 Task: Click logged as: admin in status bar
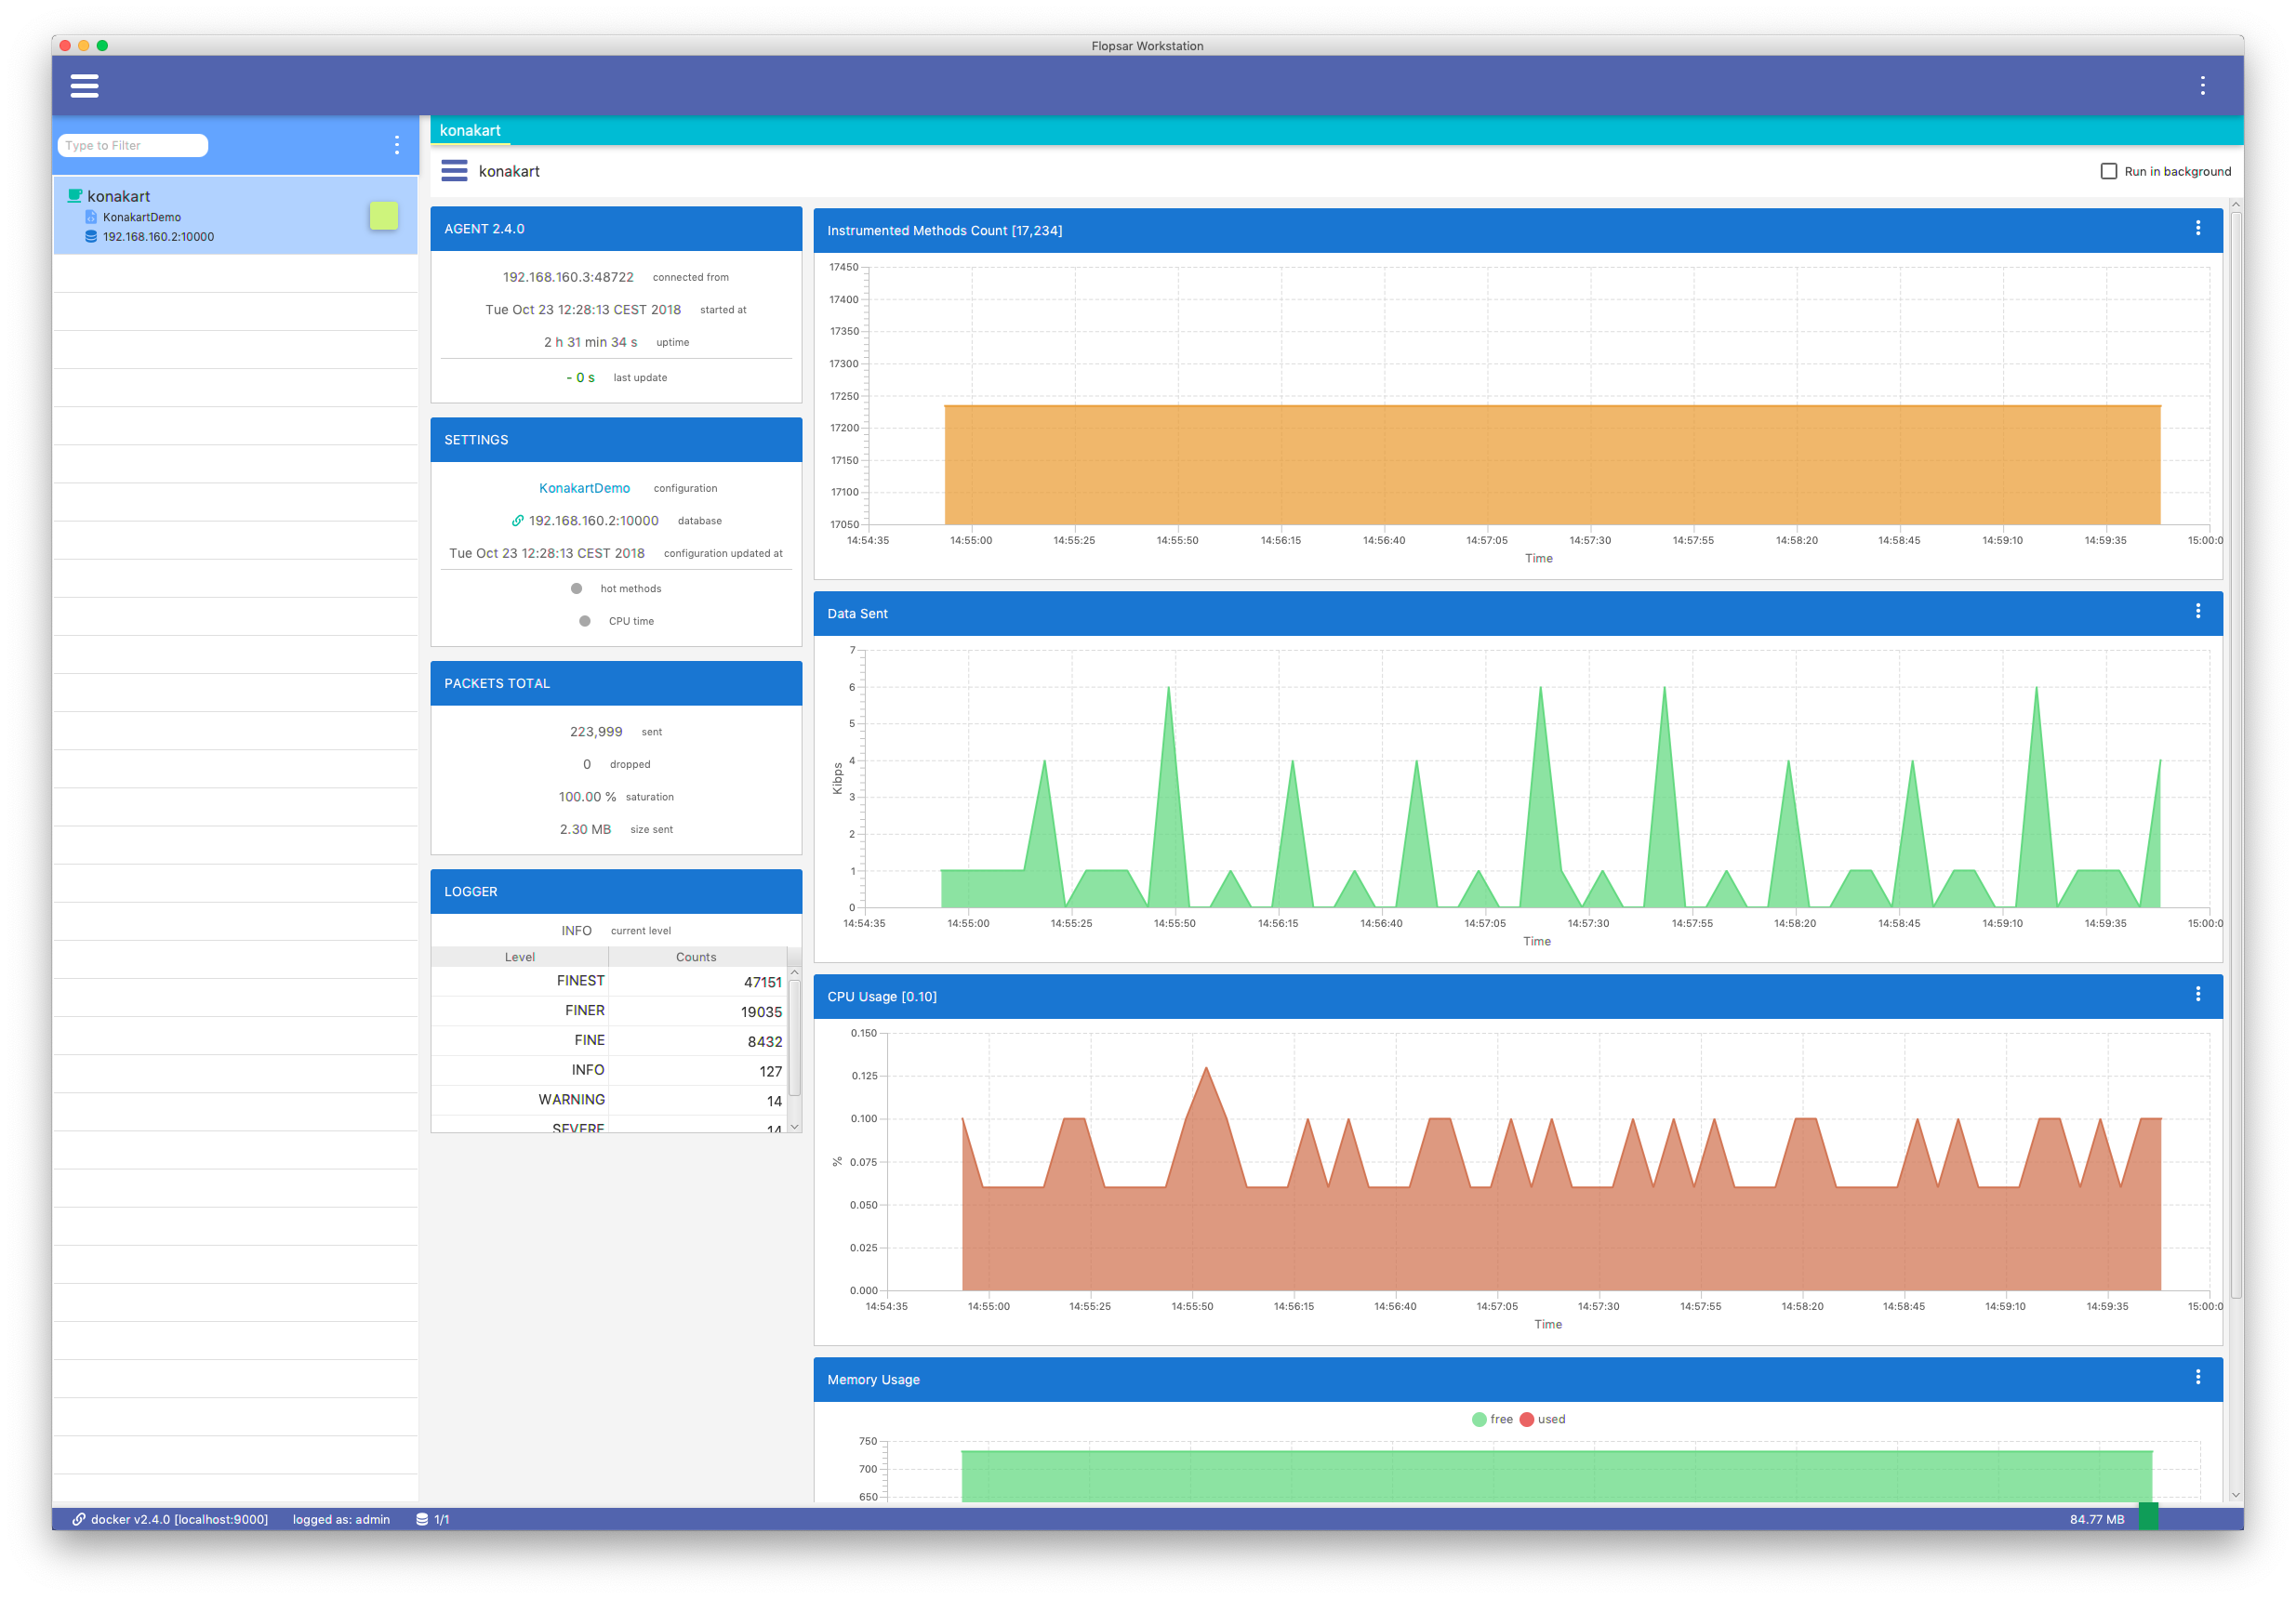[341, 1519]
